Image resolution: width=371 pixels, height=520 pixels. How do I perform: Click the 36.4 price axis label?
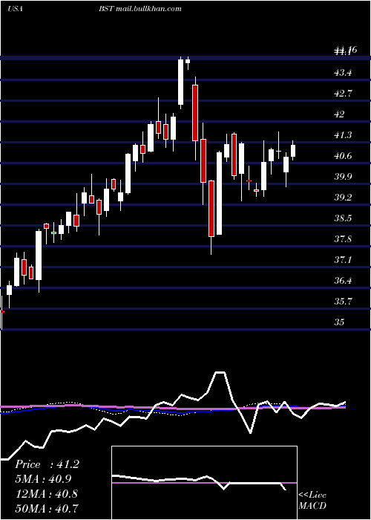click(343, 281)
